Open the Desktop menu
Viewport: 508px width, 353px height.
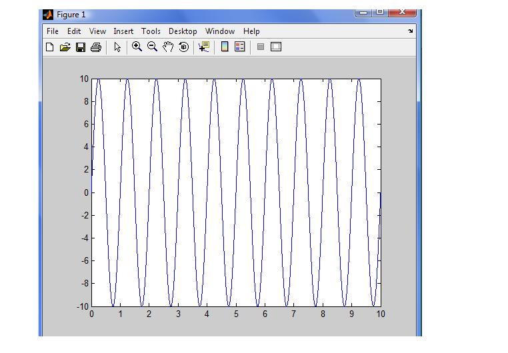[x=183, y=31]
